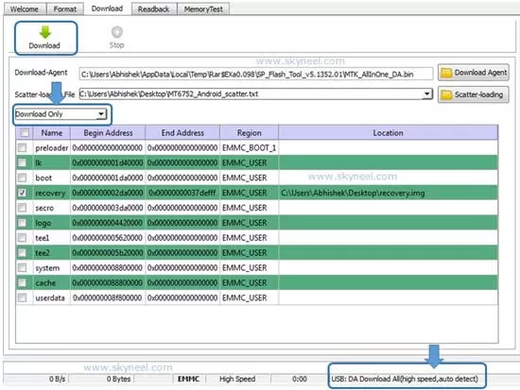Click the green Download arrow icon
The width and height of the screenshot is (520, 390).
pos(45,32)
